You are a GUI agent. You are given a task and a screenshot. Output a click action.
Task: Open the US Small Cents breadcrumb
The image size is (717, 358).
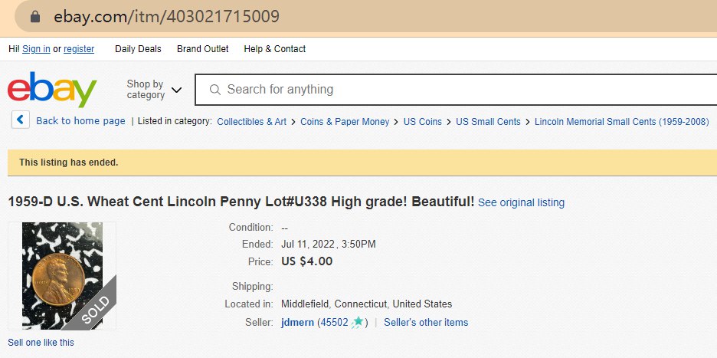point(488,122)
